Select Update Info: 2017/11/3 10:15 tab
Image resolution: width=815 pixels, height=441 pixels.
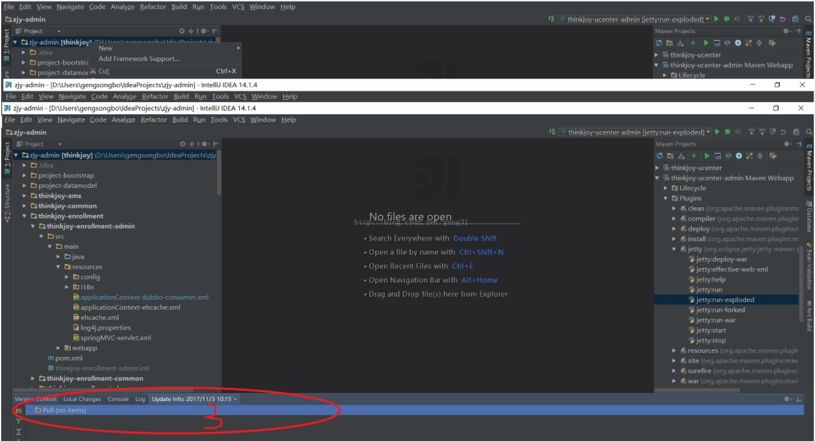pyautogui.click(x=193, y=399)
